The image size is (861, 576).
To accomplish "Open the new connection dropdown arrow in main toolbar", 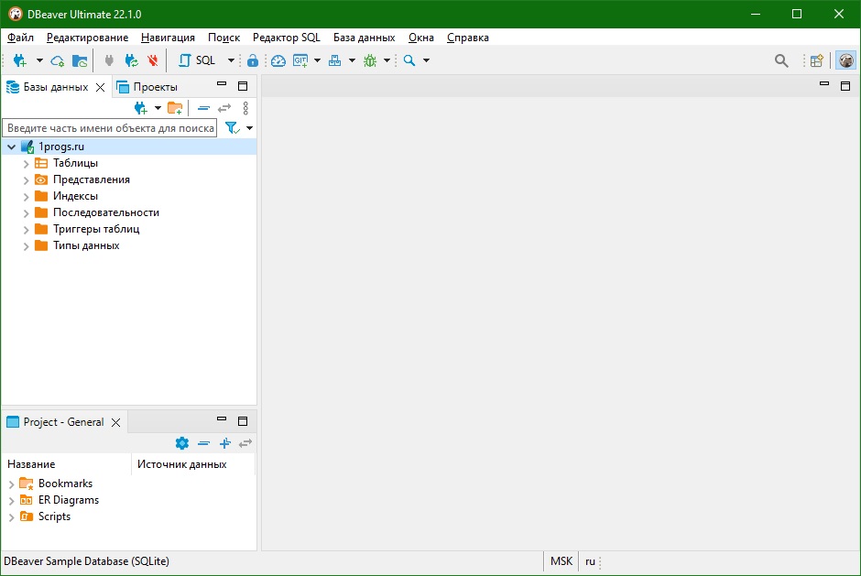I will click(39, 60).
